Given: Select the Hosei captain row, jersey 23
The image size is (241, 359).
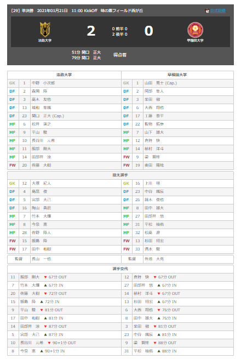Looking at the screenshot, I should [x=64, y=116].
